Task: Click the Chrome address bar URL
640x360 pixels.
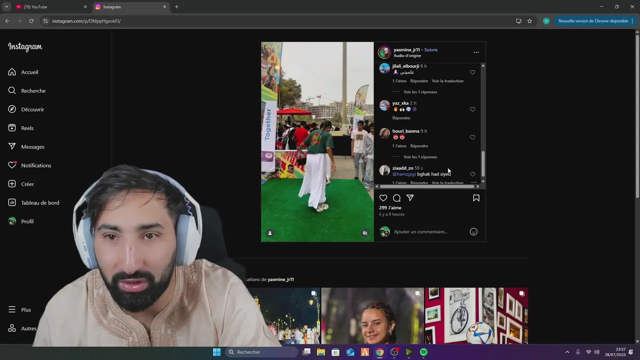Action: [86, 21]
